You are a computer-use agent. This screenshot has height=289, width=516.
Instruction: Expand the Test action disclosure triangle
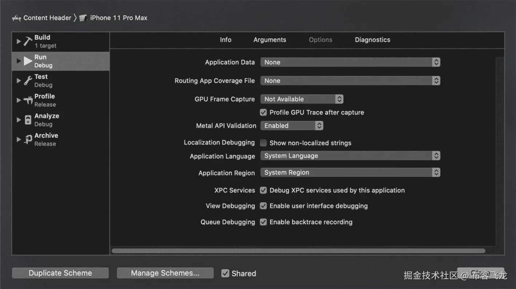tap(19, 81)
